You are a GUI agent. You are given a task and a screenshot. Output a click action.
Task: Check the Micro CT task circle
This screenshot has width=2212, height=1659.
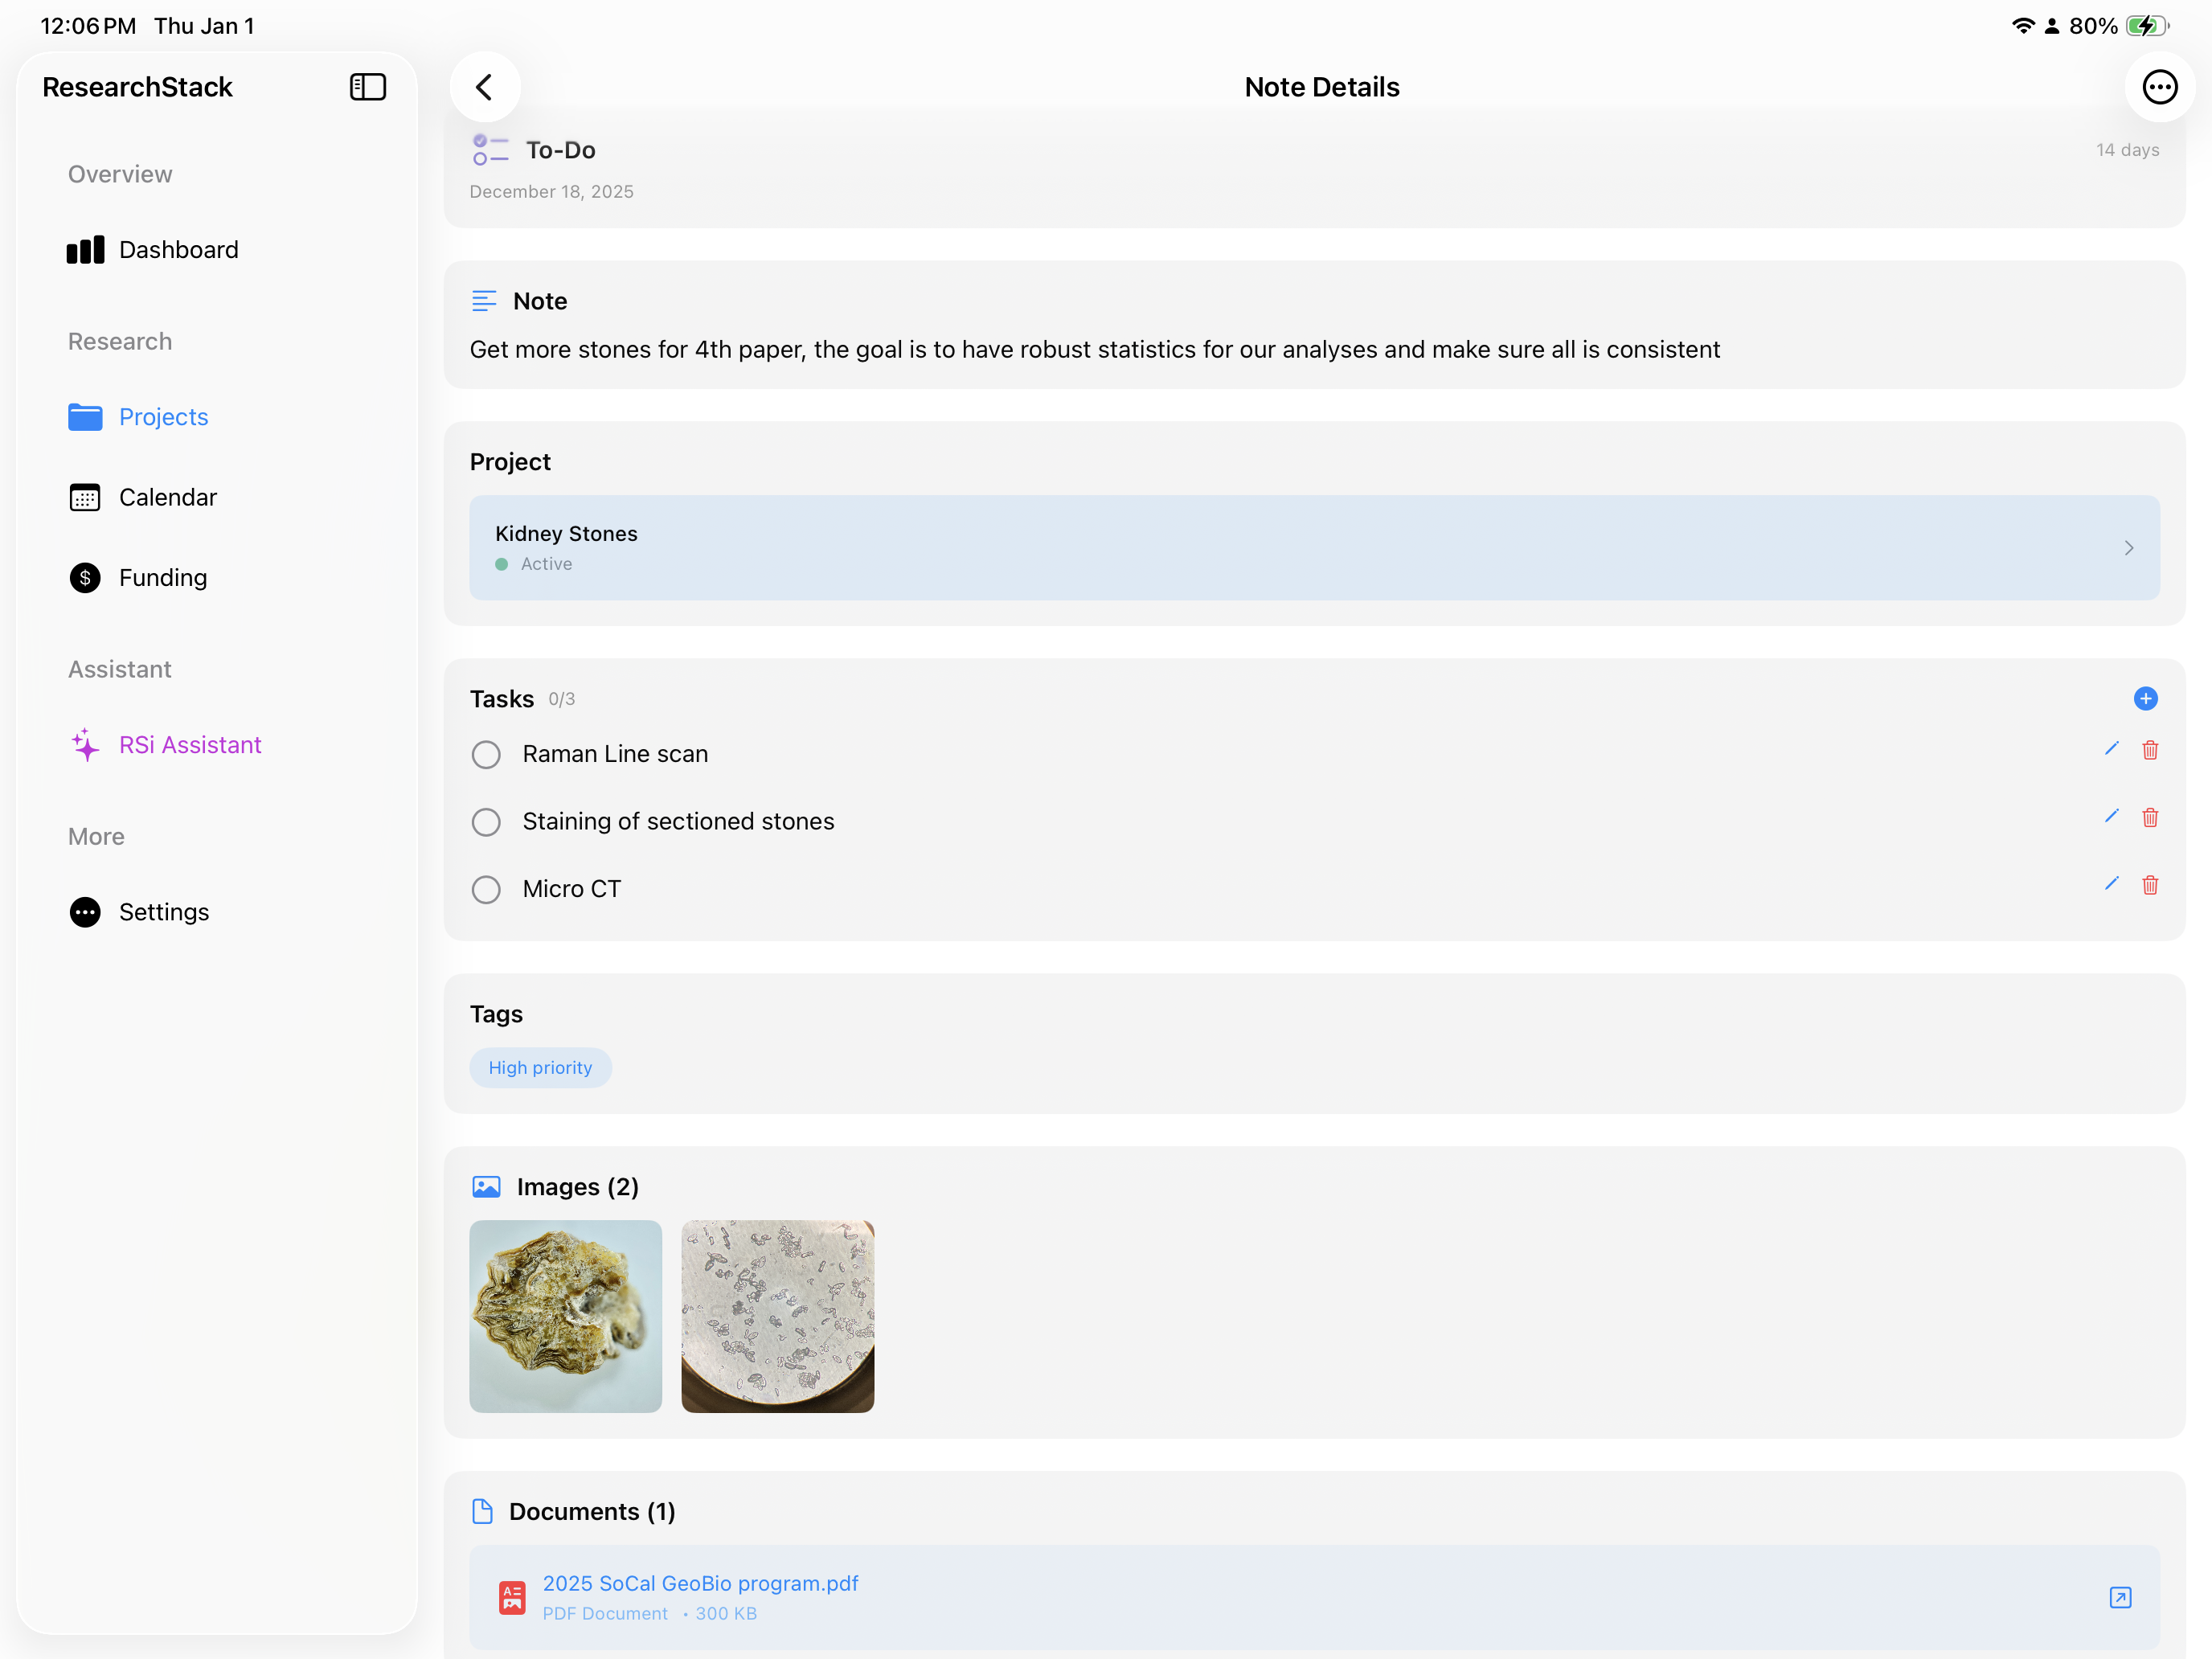pos(486,889)
